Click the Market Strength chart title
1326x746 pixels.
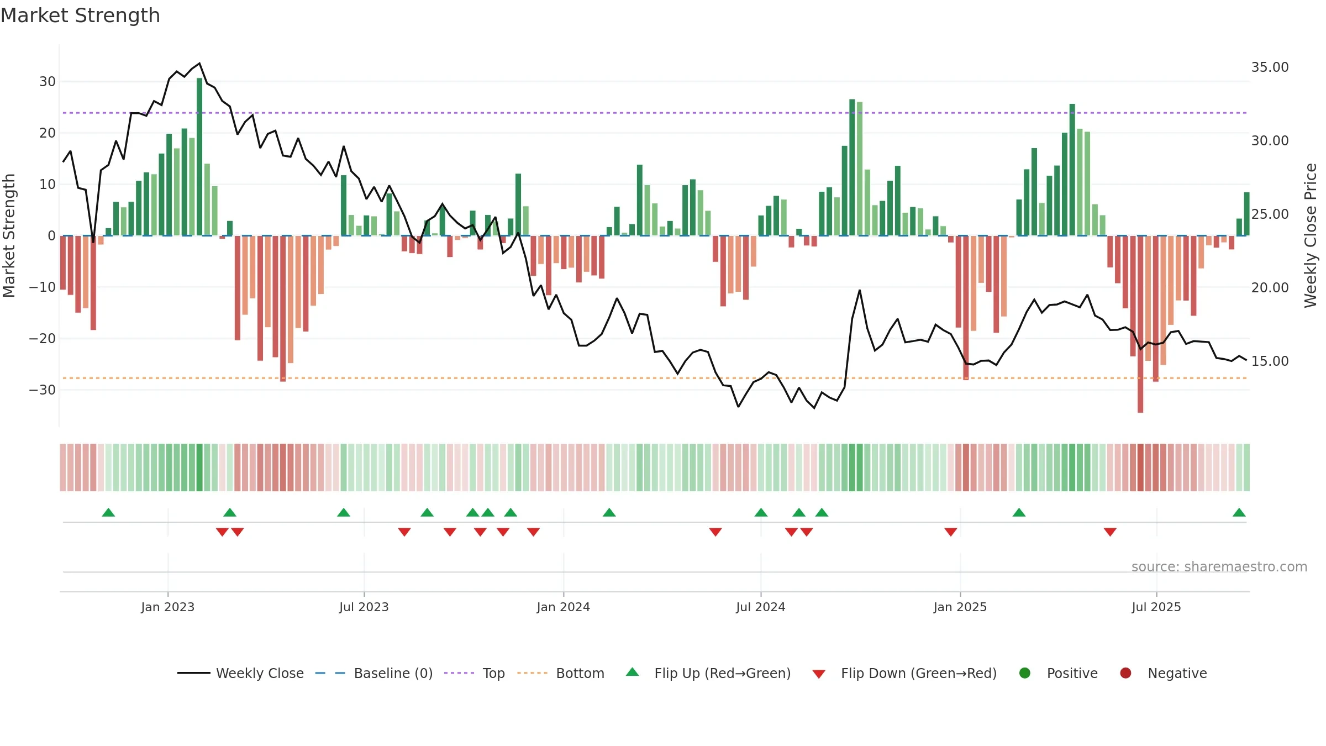coord(80,15)
